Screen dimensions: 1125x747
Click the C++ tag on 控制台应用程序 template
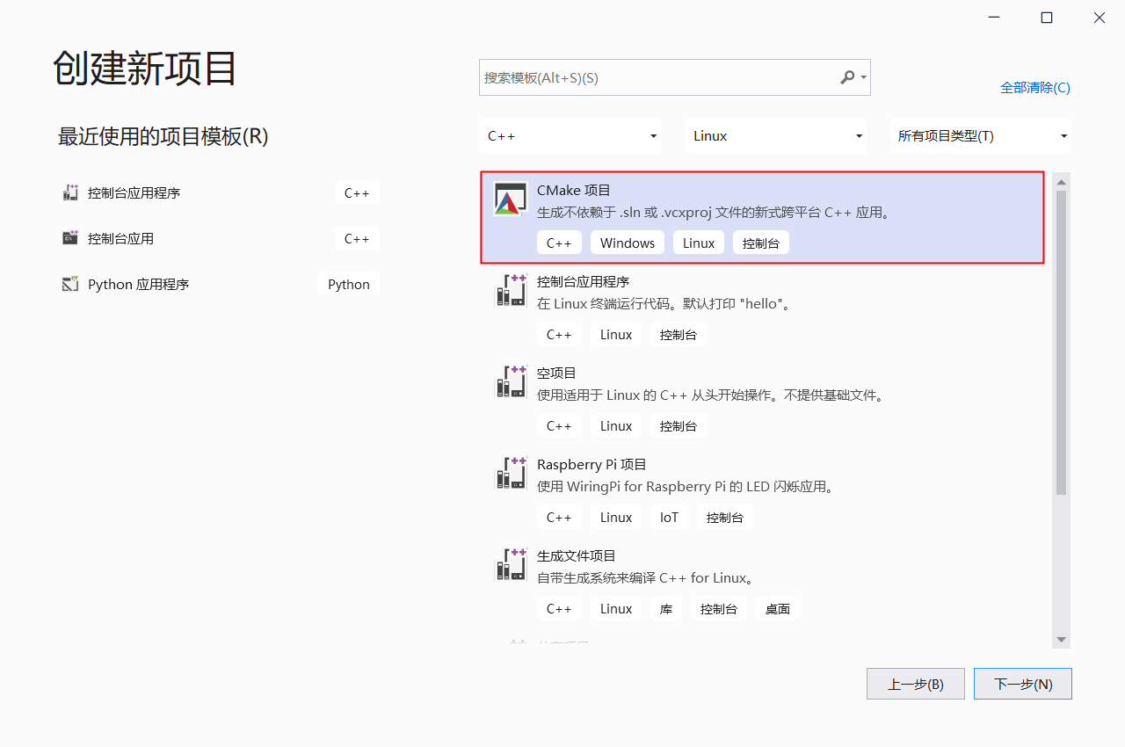[x=559, y=334]
